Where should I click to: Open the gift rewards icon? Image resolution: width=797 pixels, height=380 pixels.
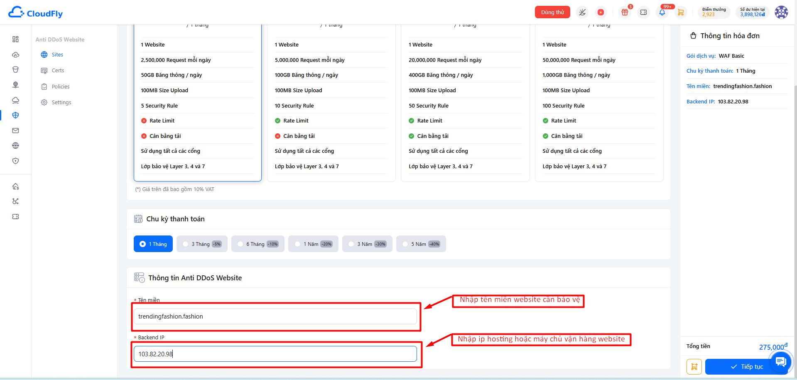[625, 12]
